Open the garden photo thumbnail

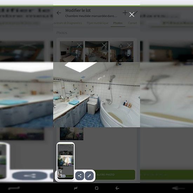tap(72, 134)
